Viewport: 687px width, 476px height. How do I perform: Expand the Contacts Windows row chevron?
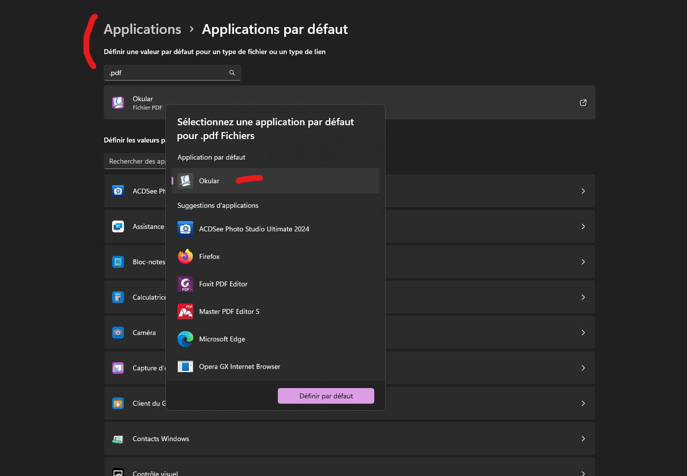click(583, 439)
